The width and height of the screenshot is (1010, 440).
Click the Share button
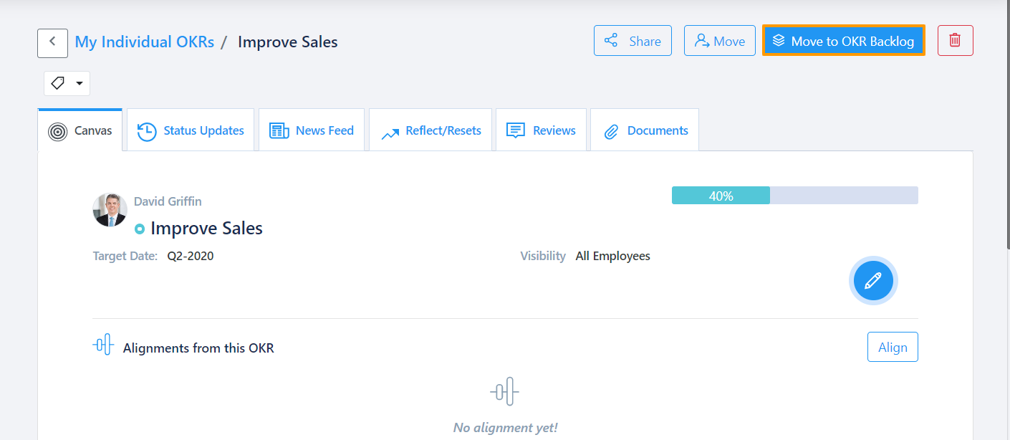633,41
